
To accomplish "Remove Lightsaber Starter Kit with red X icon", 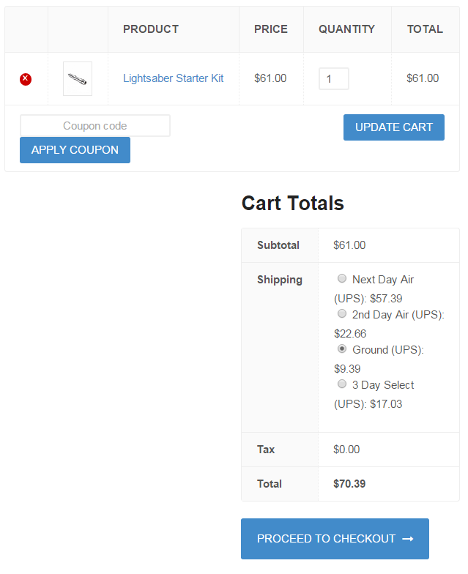I will tap(25, 79).
